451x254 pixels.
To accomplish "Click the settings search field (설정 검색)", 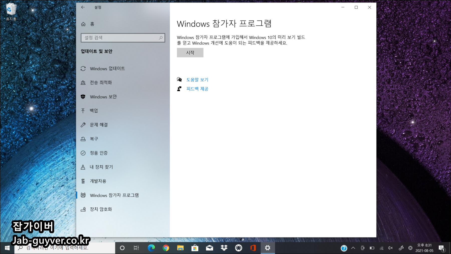I will tap(123, 38).
